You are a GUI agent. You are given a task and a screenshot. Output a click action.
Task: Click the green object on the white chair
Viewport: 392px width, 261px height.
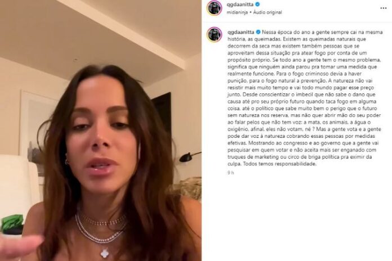point(12,223)
